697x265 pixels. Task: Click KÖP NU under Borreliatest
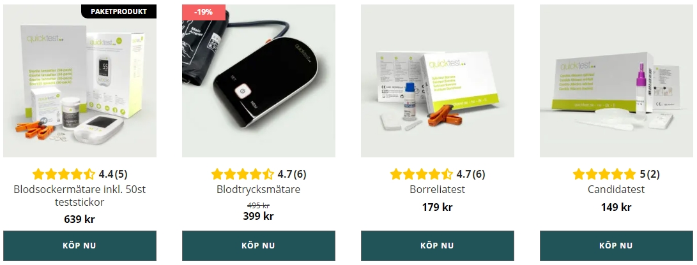tap(438, 245)
